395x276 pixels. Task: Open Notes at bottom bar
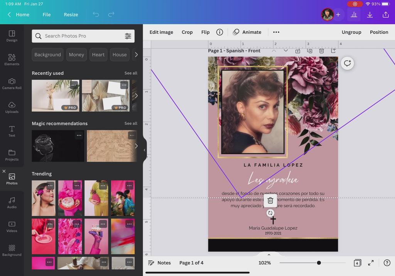159,263
